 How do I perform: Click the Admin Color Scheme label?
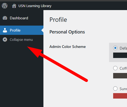point(68,47)
